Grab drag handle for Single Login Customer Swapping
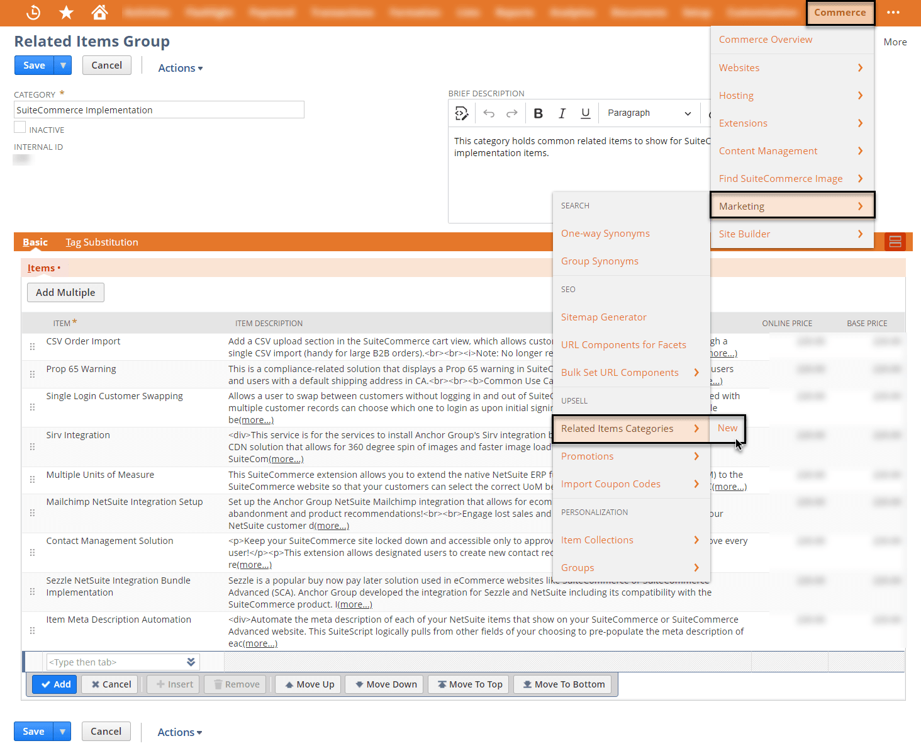Image resolution: width=921 pixels, height=753 pixels. pos(32,407)
